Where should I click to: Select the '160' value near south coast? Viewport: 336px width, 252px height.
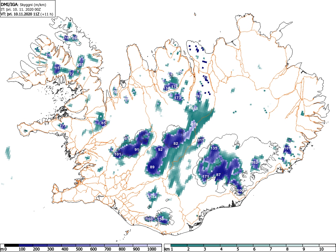[x=149, y=219]
